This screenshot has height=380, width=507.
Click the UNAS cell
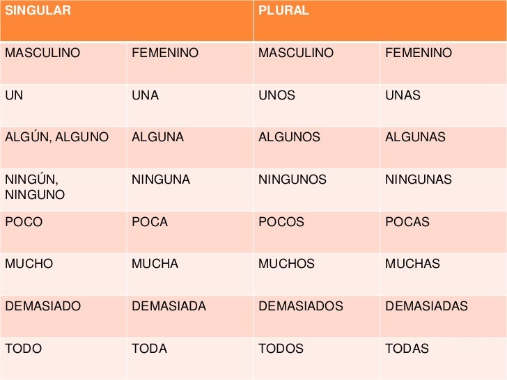444,105
